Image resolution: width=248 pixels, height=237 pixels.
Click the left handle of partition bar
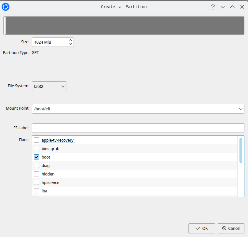tap(5, 25)
